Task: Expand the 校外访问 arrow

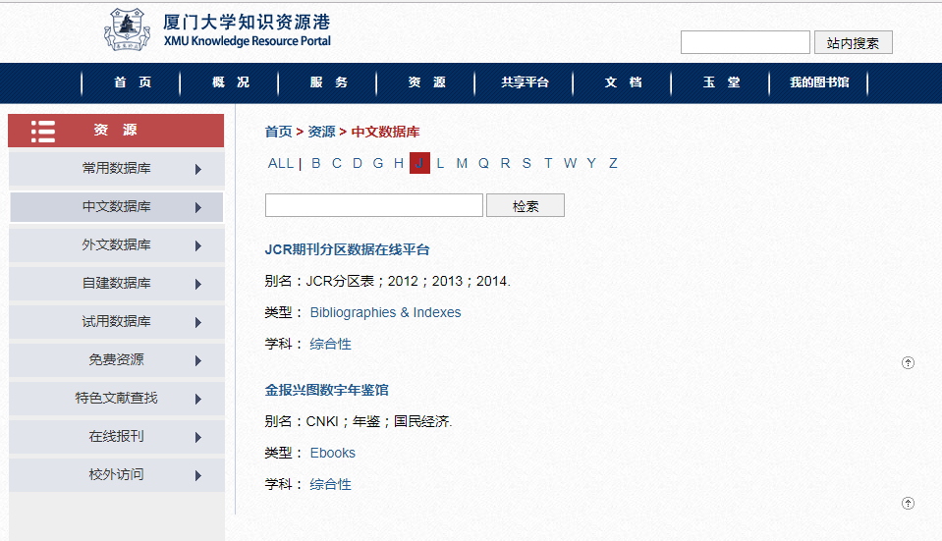Action: [198, 475]
